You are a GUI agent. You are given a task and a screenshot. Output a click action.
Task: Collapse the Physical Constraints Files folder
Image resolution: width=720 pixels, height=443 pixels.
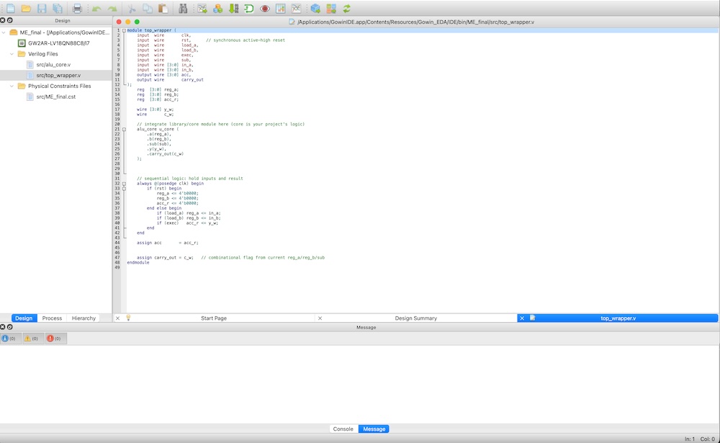coord(12,86)
